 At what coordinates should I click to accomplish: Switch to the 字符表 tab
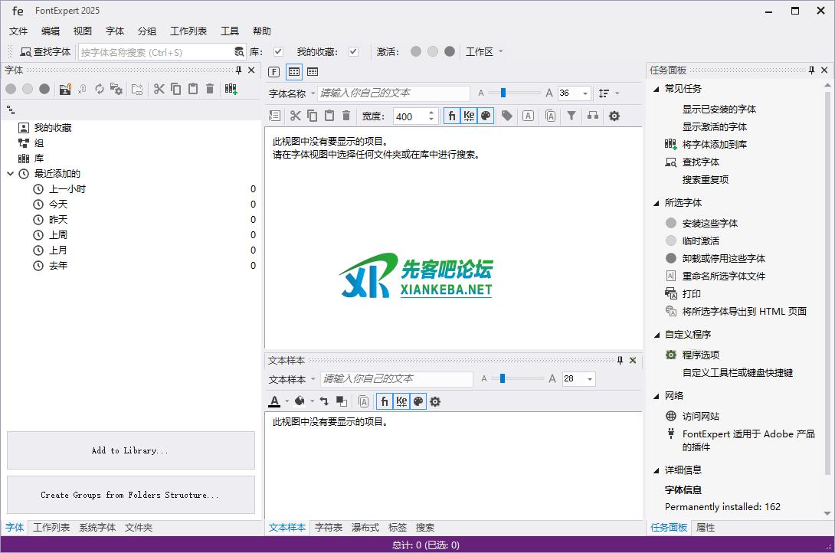(x=329, y=527)
